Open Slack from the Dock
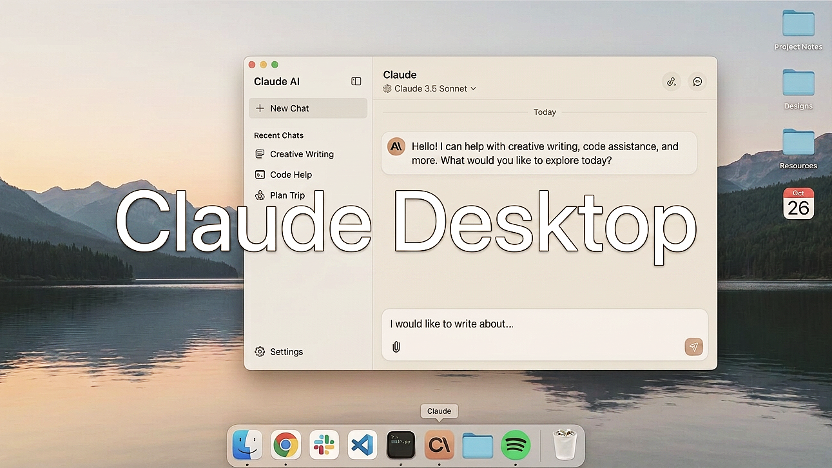The width and height of the screenshot is (832, 468). (324, 445)
